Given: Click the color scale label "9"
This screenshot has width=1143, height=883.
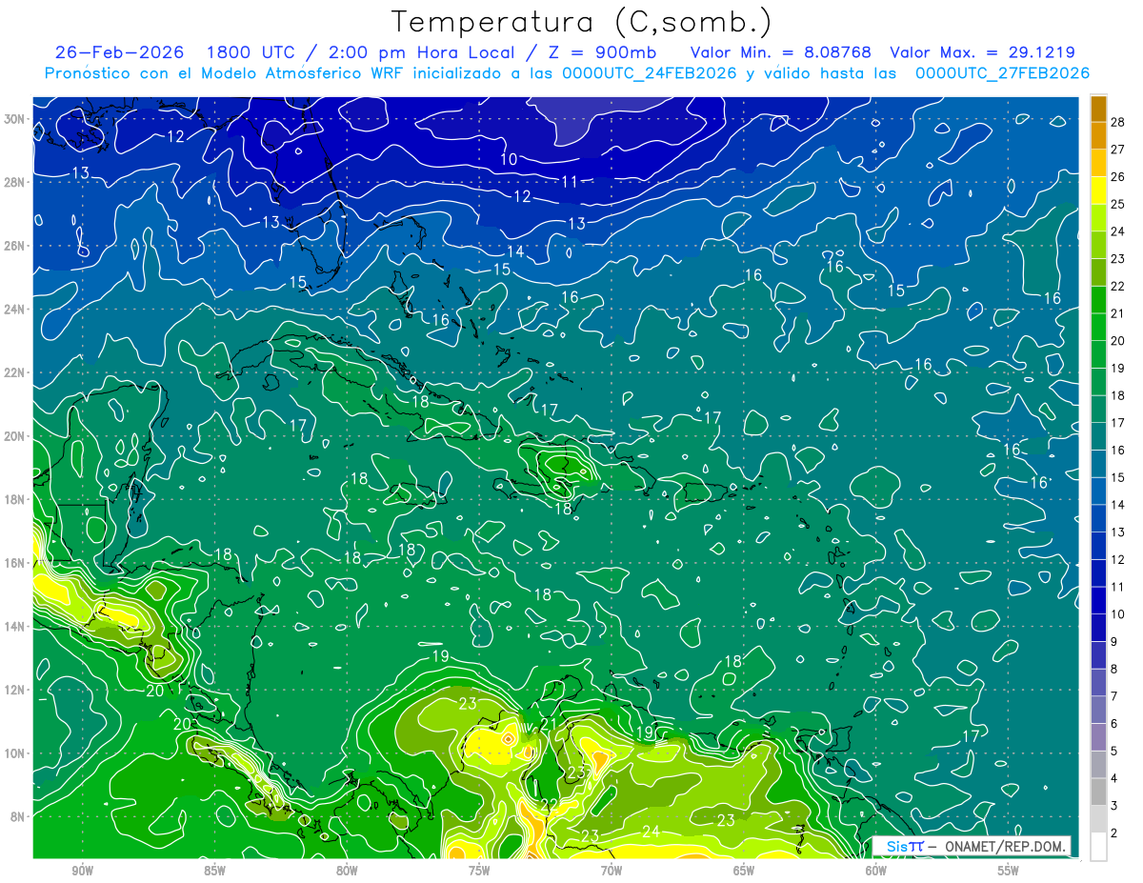Looking at the screenshot, I should tap(1113, 641).
